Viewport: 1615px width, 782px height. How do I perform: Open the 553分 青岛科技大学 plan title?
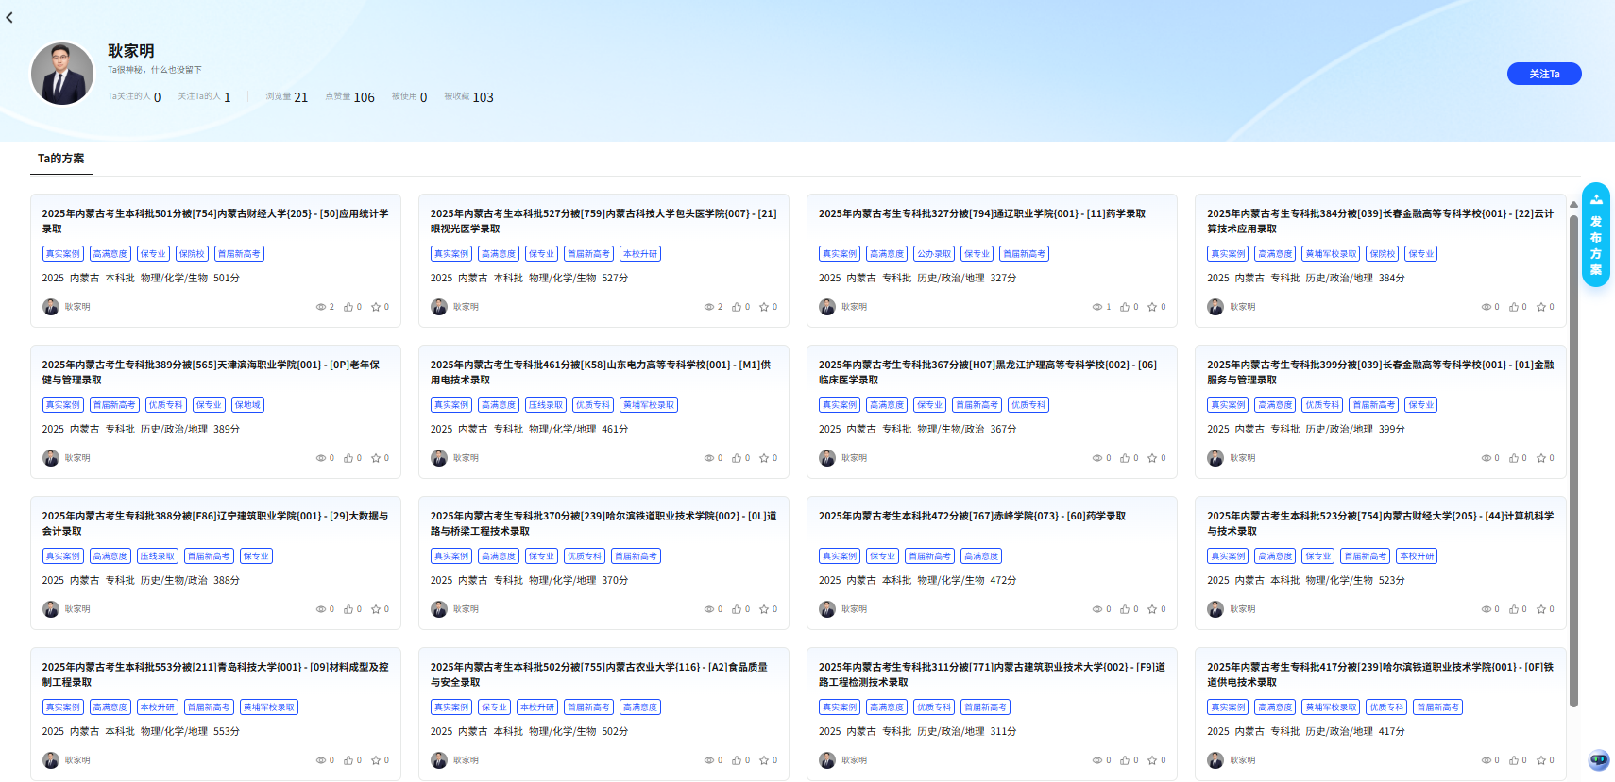point(215,674)
